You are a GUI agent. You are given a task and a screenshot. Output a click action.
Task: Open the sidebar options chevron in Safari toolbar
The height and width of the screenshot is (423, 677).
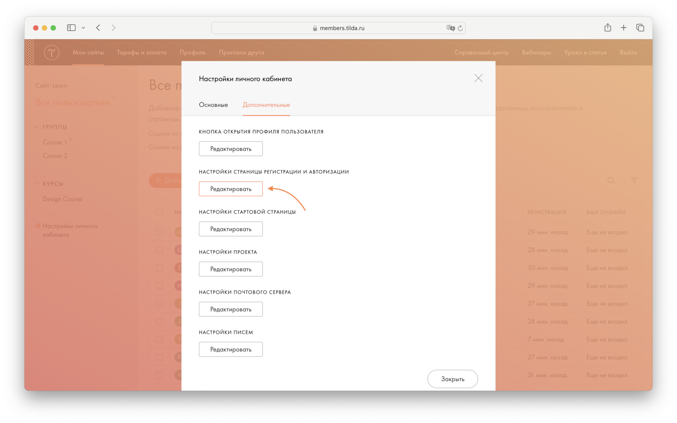(83, 28)
